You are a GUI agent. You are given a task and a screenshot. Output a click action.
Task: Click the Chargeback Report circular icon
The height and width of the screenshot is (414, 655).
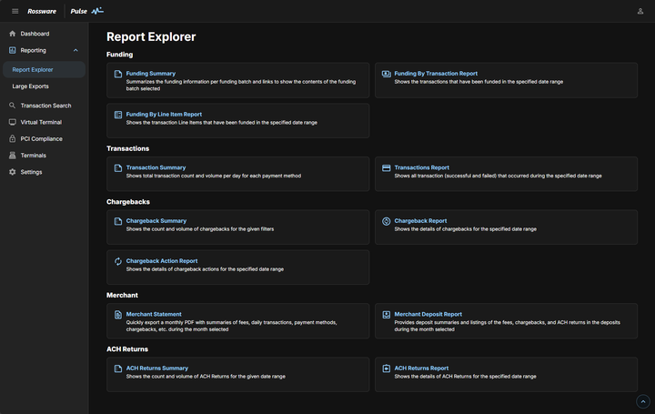click(387, 221)
